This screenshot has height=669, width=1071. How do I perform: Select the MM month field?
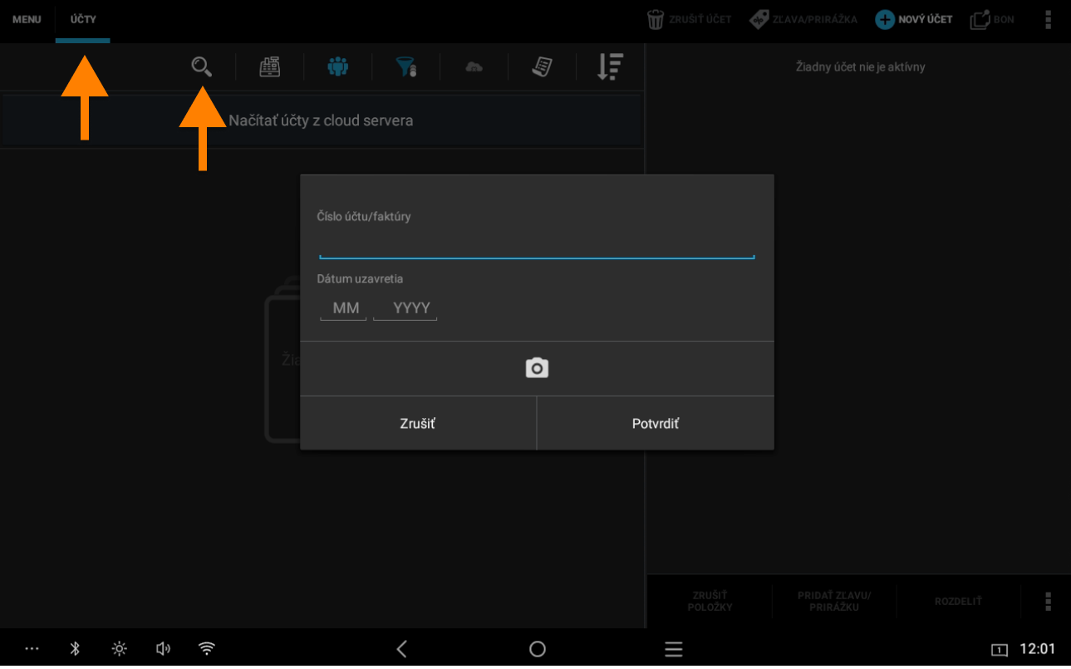click(345, 308)
